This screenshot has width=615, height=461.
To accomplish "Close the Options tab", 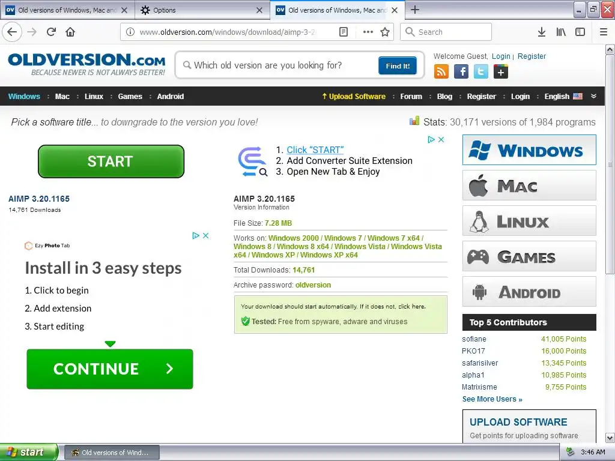I will (259, 10).
